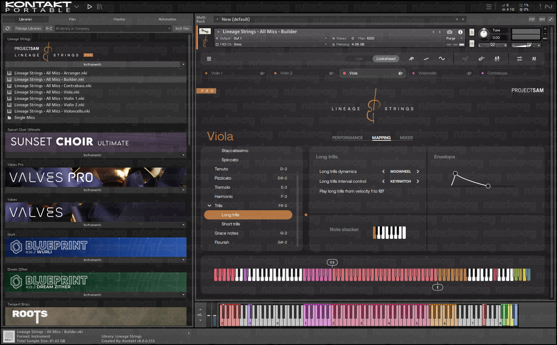The image size is (557, 345).
Task: Open the Kontakt main menu dropdown arrow
Action: point(76,7)
